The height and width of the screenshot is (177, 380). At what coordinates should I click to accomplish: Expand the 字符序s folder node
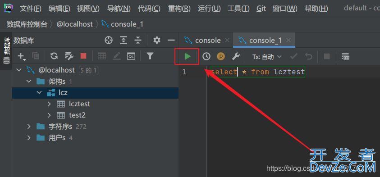tap(29, 127)
